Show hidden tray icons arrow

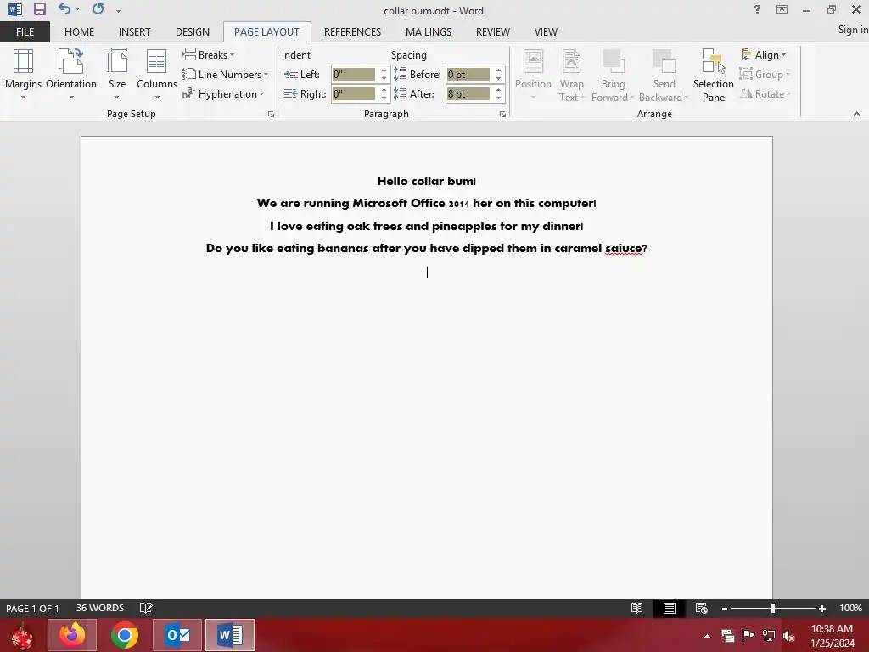[x=707, y=636]
